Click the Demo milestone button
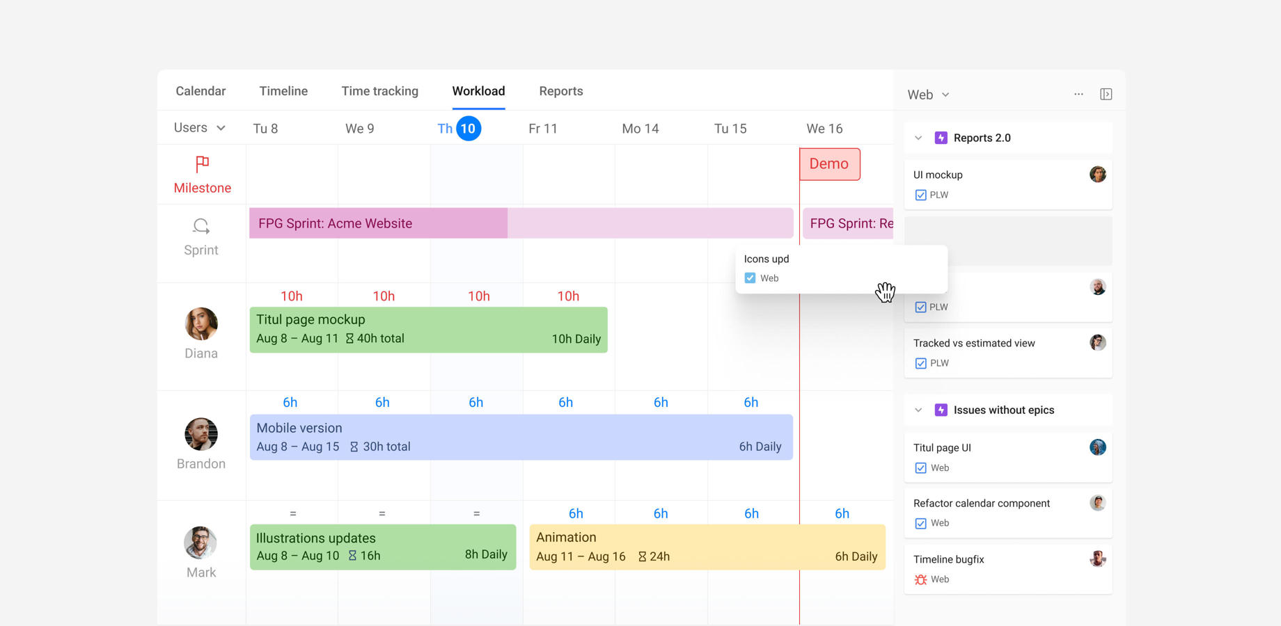1281x626 pixels. coord(828,163)
